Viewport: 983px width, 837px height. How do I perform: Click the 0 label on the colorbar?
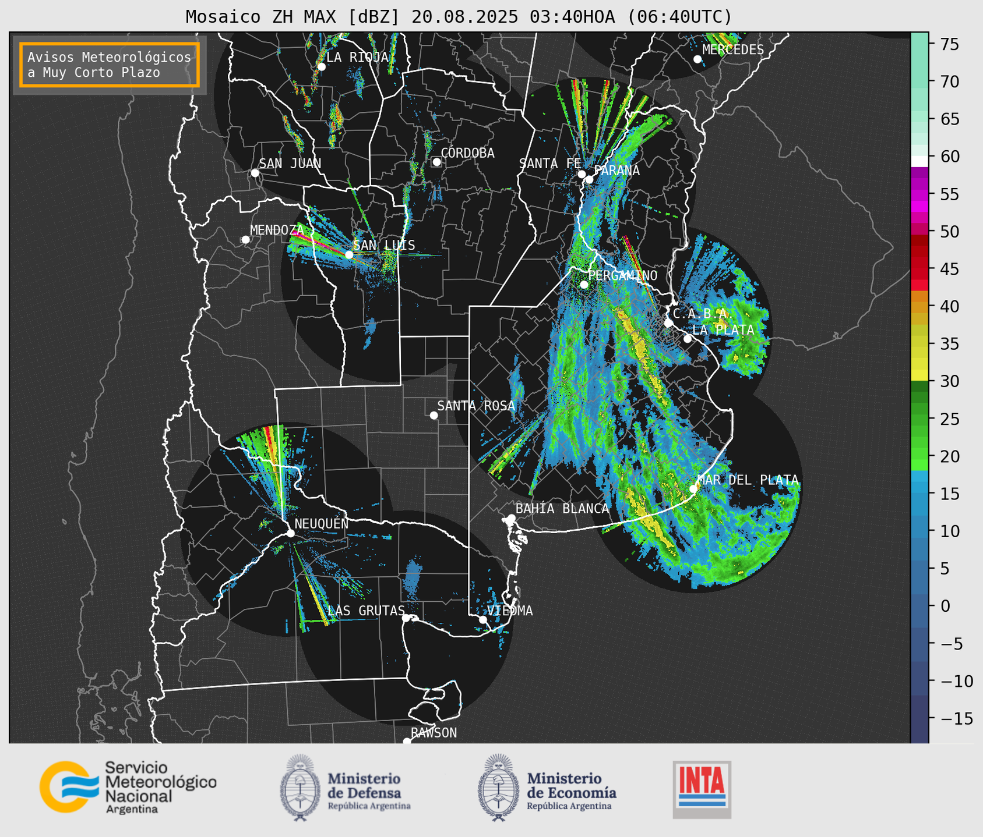[x=945, y=607]
